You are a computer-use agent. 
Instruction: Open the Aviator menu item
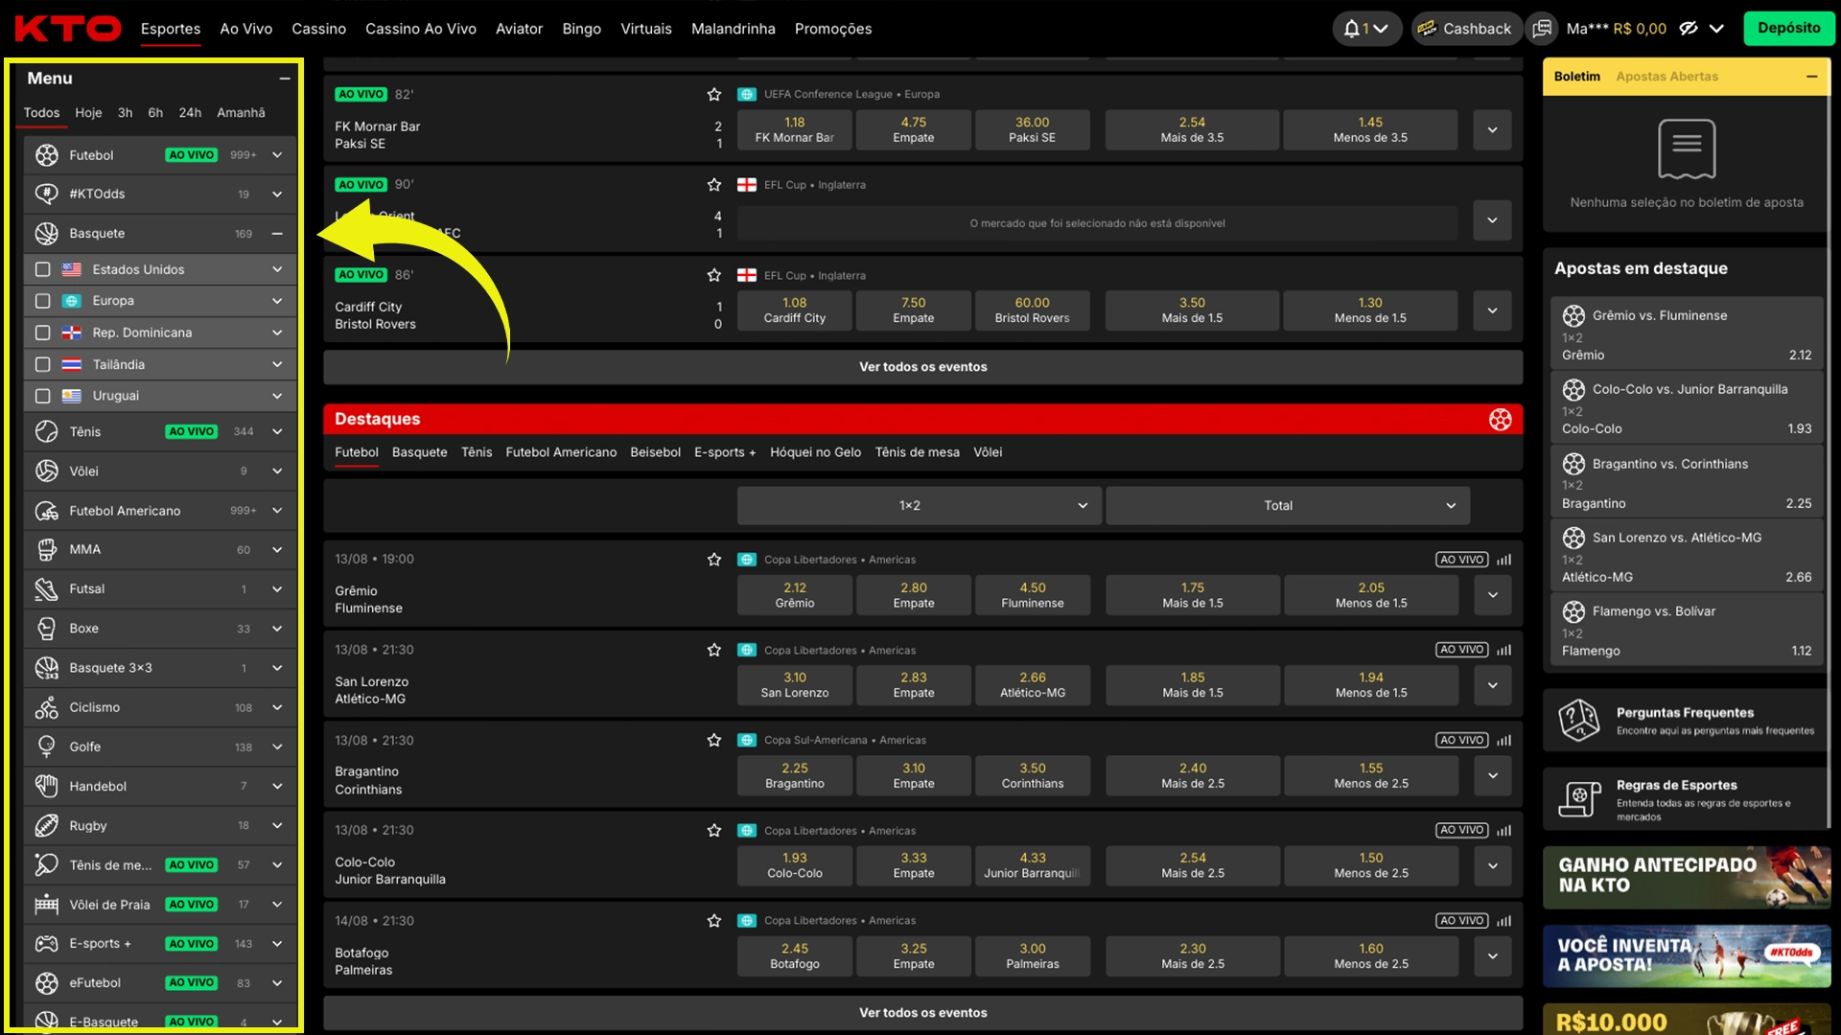coord(519,29)
